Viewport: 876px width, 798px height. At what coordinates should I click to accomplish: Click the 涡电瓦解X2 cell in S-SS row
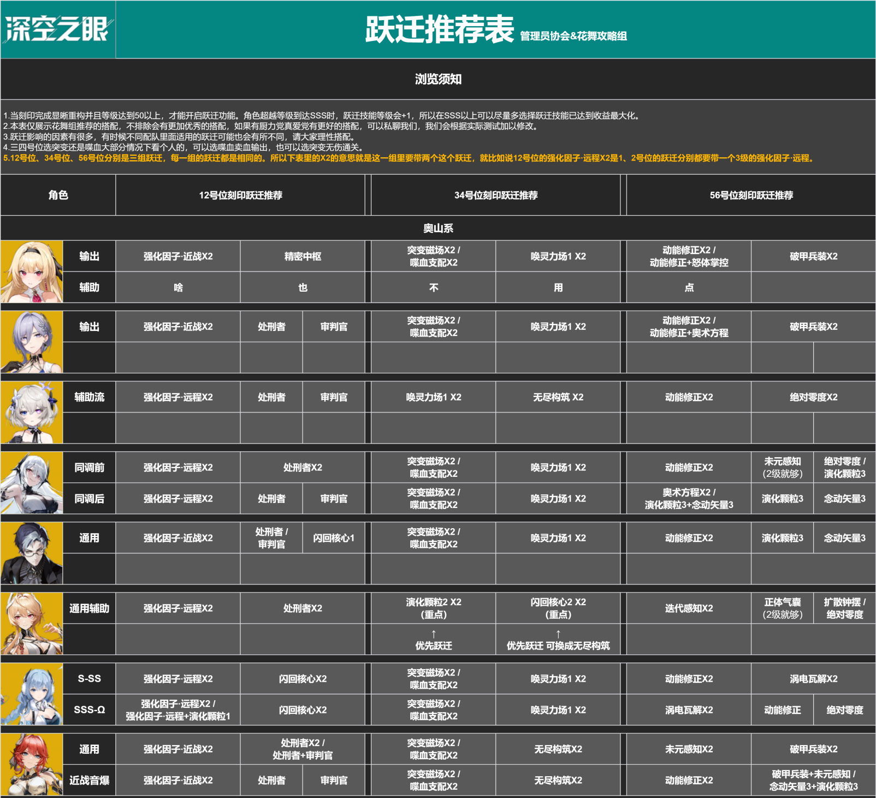[x=813, y=679]
